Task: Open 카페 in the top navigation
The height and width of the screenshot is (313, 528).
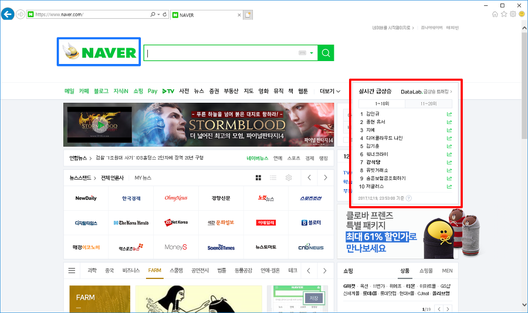Action: tap(84, 91)
